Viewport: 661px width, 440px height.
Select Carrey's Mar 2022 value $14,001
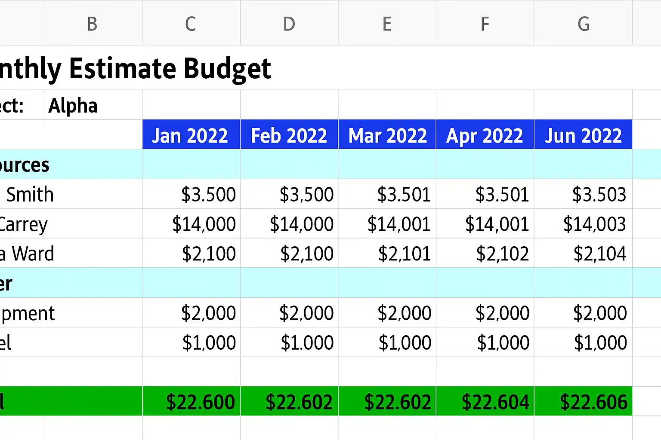pos(387,224)
